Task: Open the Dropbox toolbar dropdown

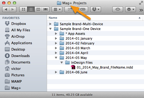Action: tap(96, 9)
